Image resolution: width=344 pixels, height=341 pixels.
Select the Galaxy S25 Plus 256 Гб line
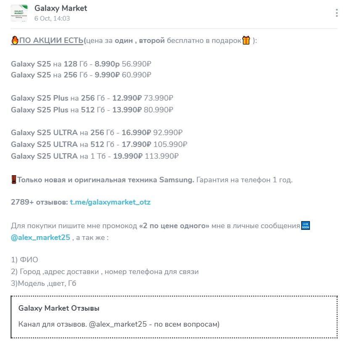(92, 98)
